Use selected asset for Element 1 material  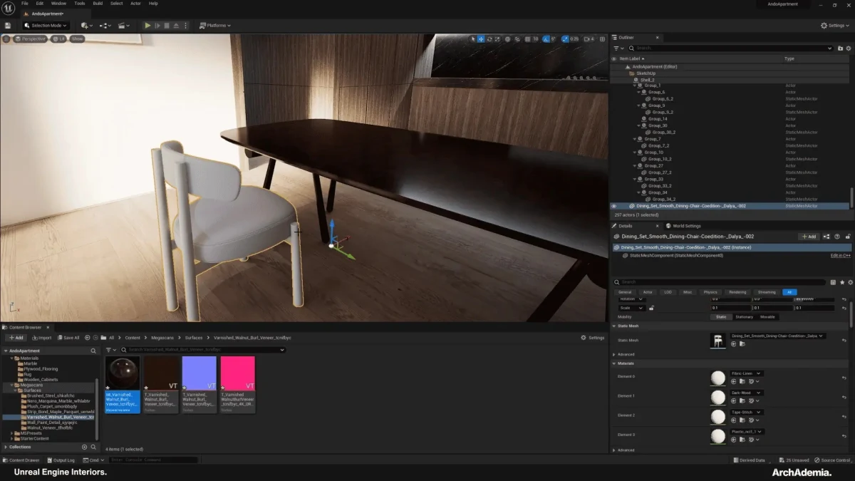pos(734,401)
